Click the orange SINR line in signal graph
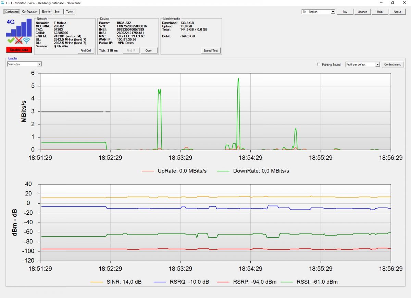This screenshot has height=298, width=411. pos(216,197)
